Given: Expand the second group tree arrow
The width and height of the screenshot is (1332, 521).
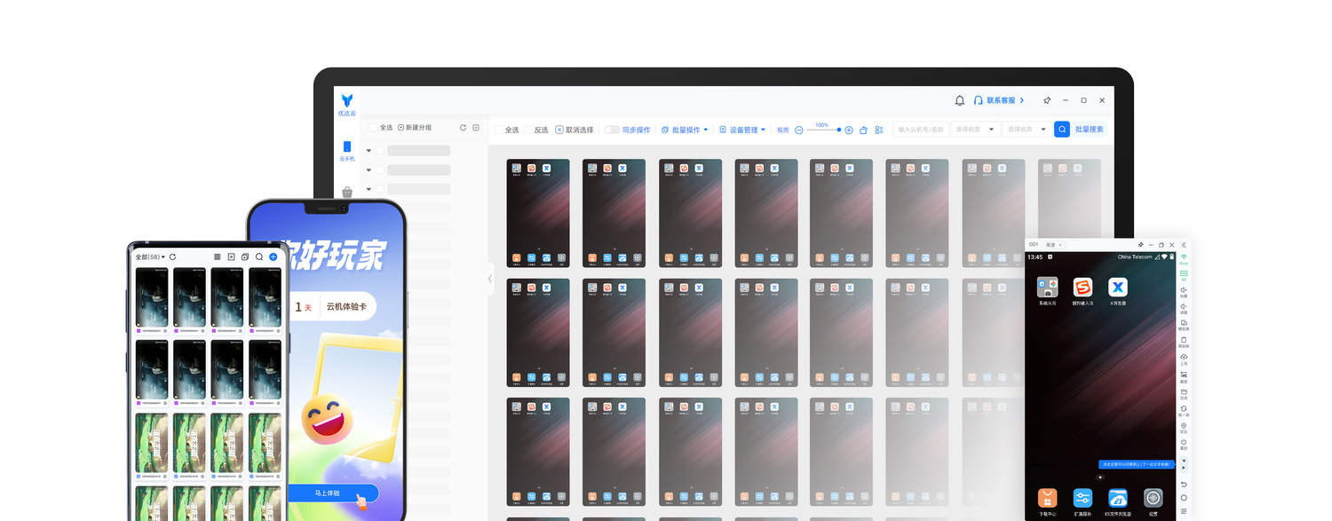Looking at the screenshot, I should (369, 170).
